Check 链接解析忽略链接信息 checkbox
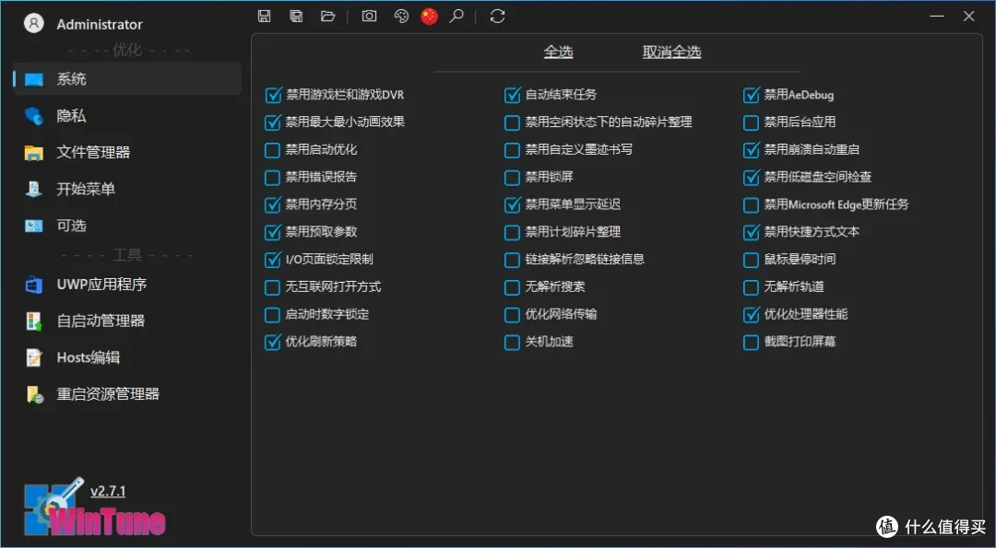This screenshot has width=996, height=548. [512, 260]
